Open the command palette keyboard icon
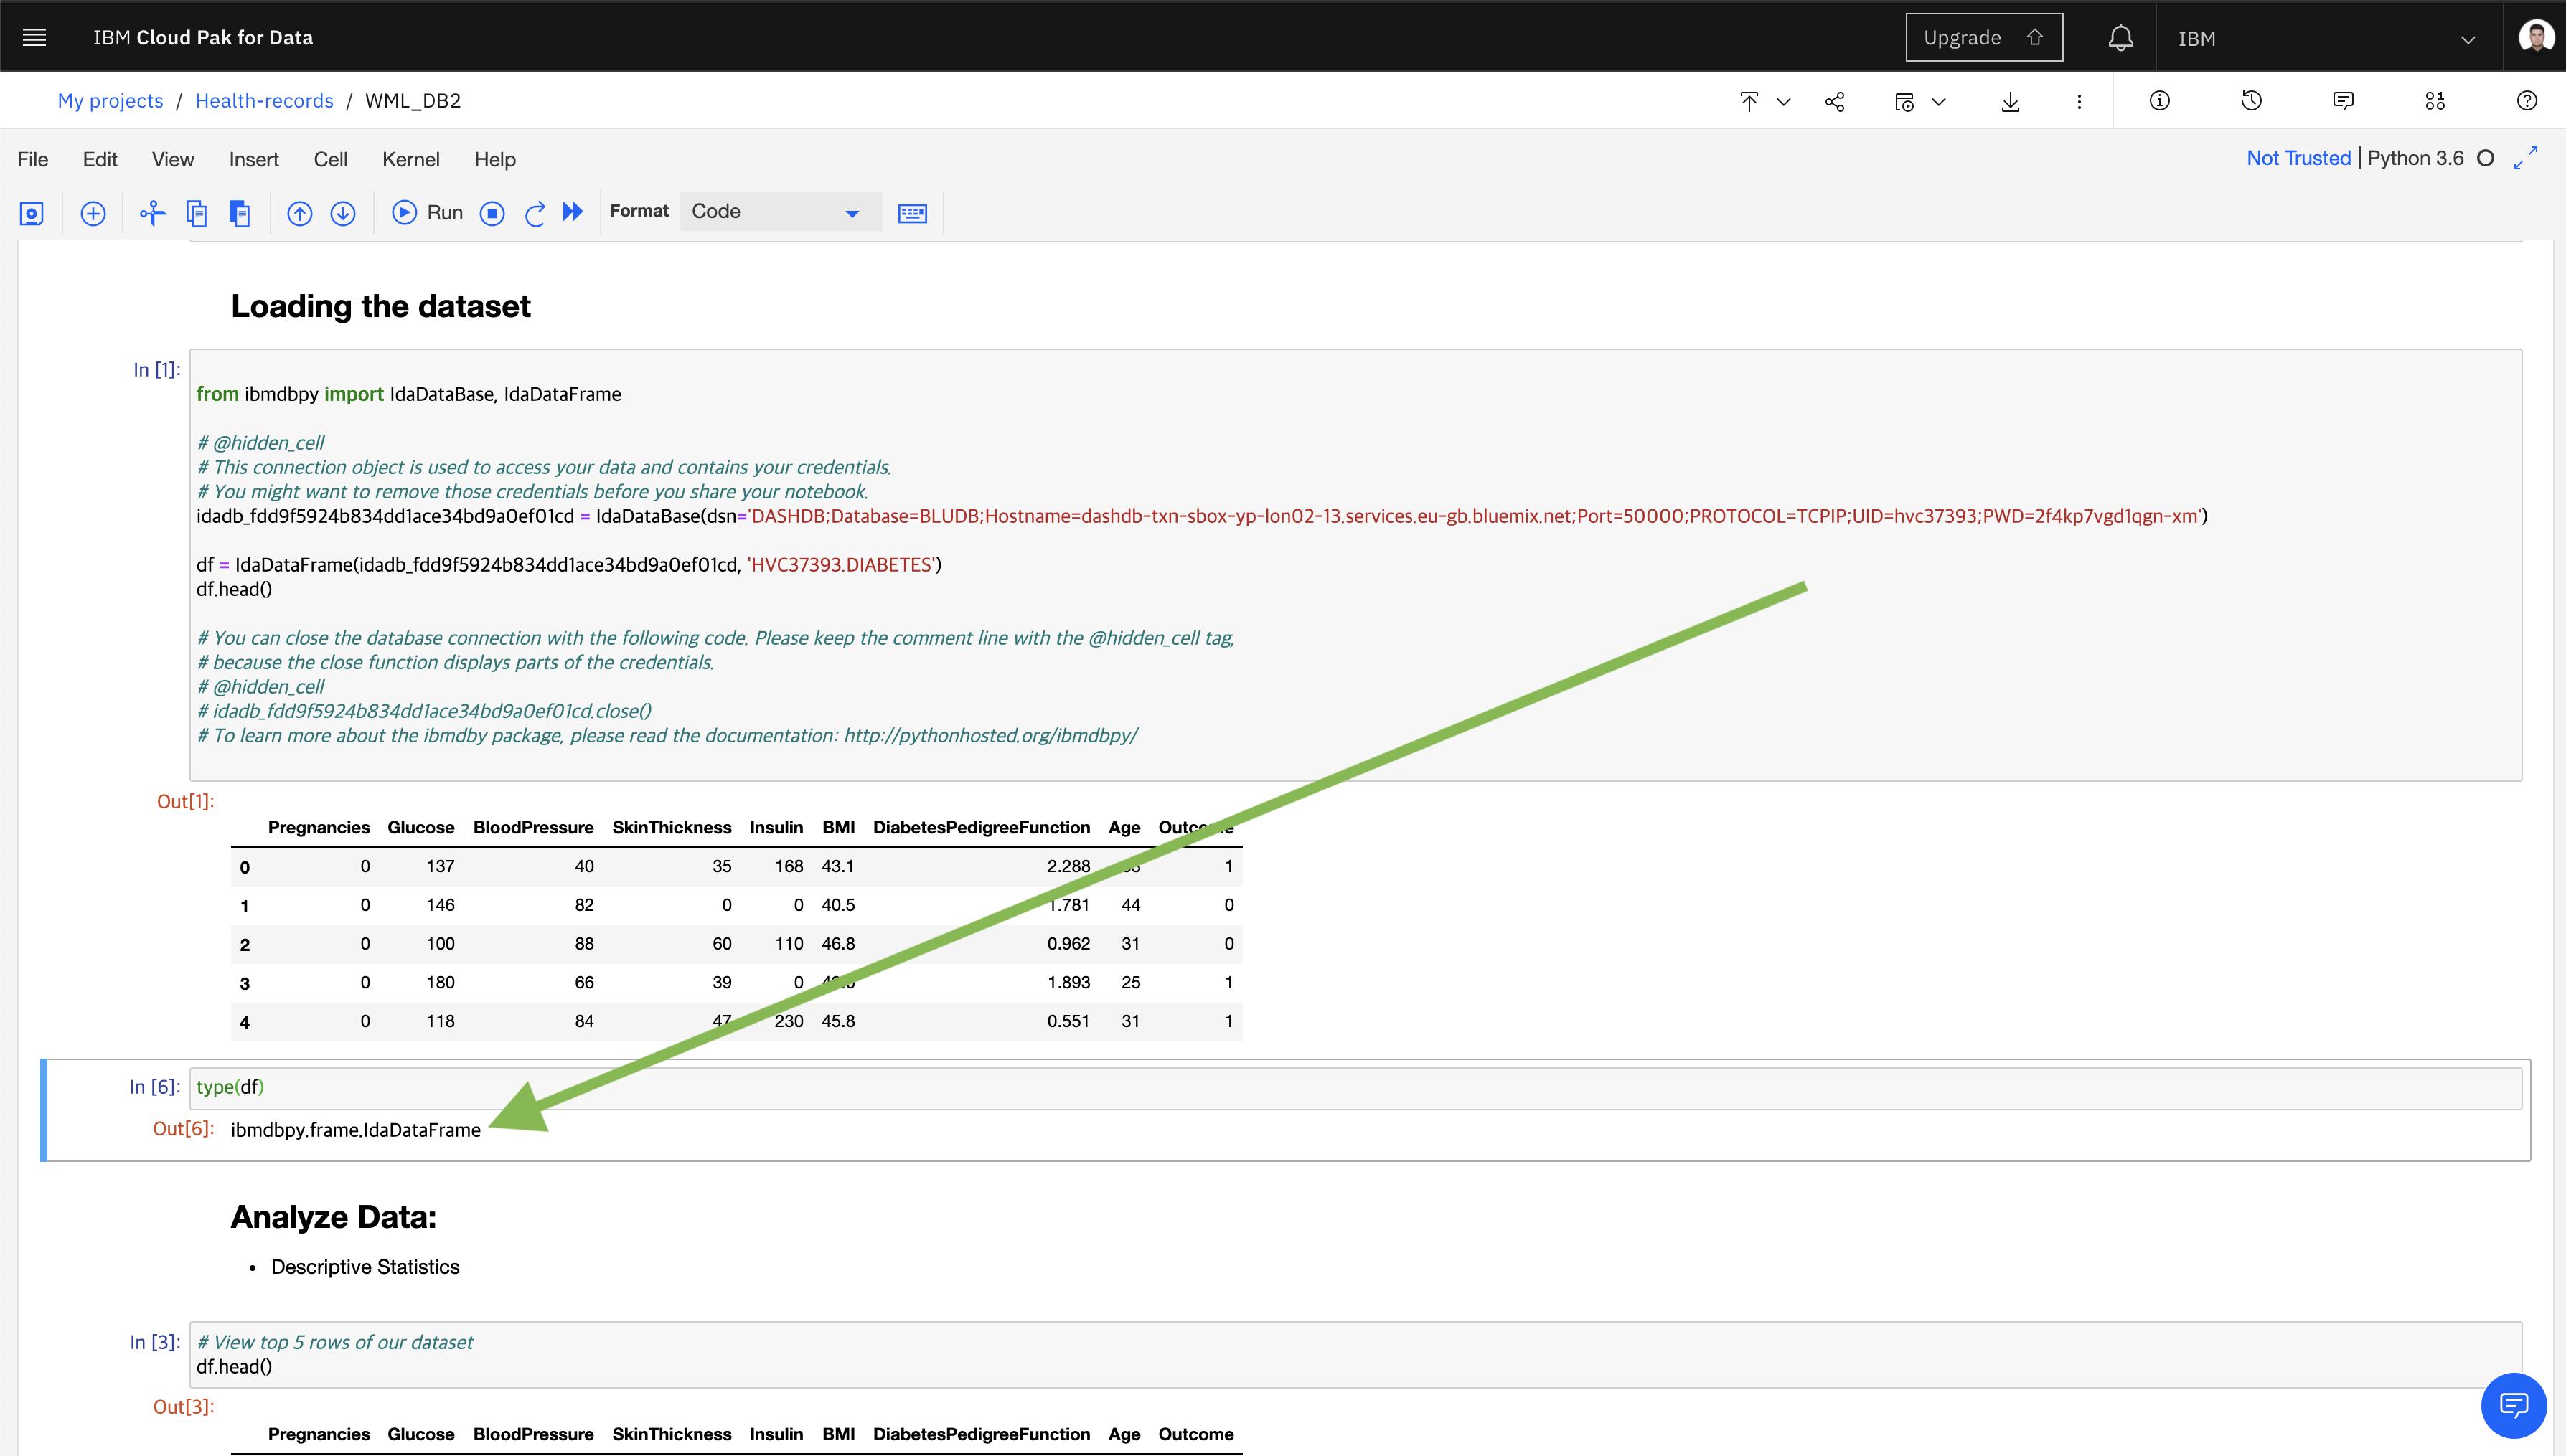 pyautogui.click(x=911, y=213)
